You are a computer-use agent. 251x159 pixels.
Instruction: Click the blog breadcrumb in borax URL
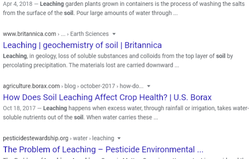(x=70, y=86)
